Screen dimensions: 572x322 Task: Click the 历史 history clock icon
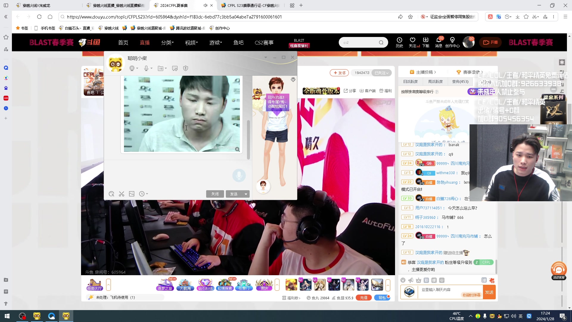pyautogui.click(x=399, y=40)
